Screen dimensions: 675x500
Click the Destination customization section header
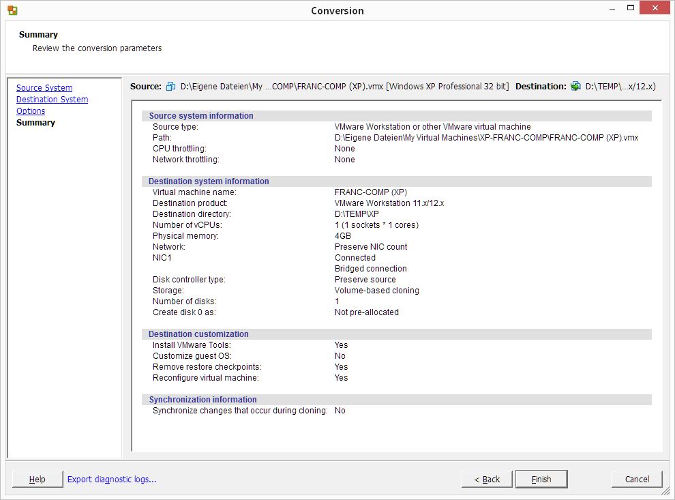198,334
